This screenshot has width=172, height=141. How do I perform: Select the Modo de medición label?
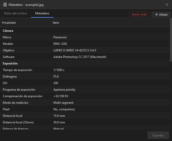(x=15, y=103)
